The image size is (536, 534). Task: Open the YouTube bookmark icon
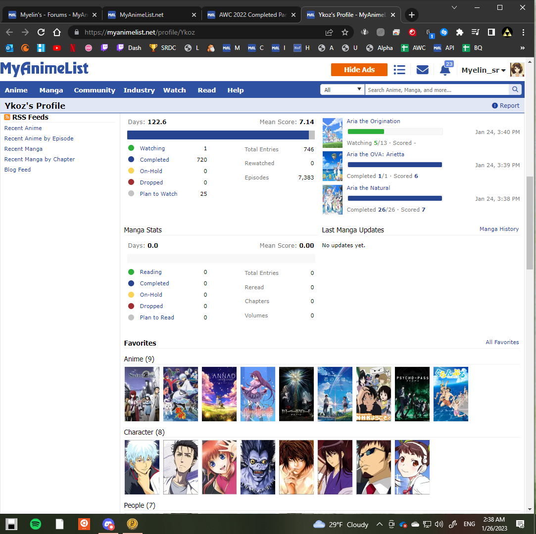57,48
